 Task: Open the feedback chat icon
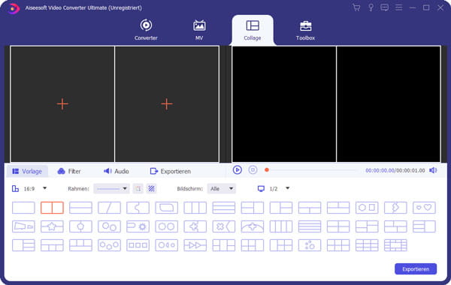[x=384, y=7]
